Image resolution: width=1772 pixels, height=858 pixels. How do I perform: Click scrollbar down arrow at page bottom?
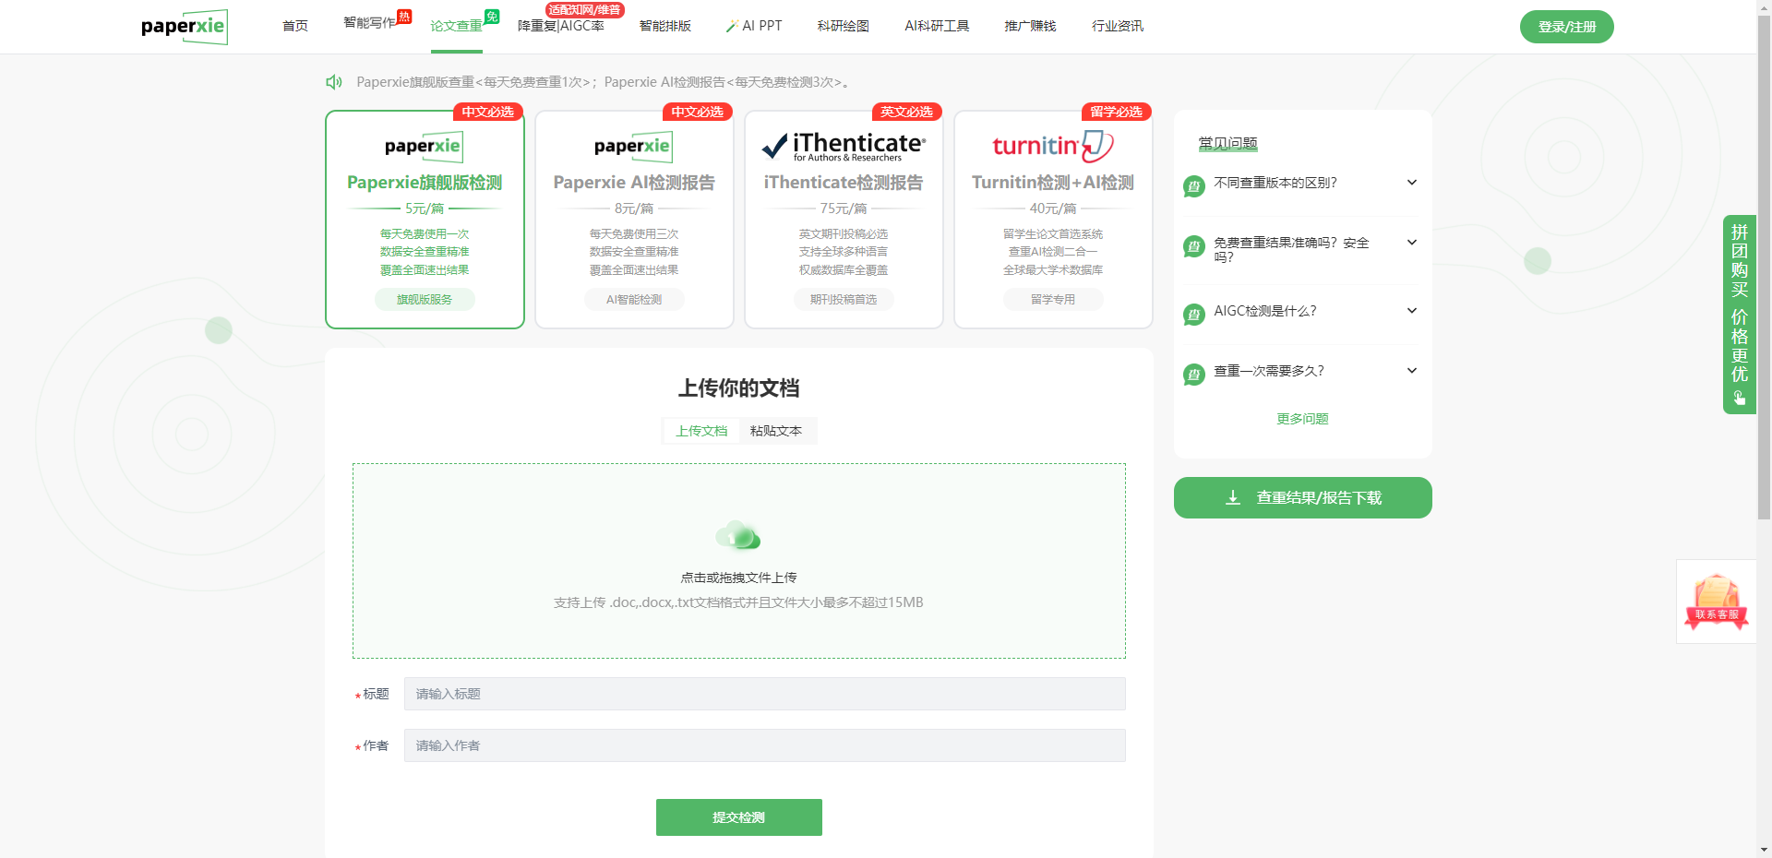pos(1764,850)
